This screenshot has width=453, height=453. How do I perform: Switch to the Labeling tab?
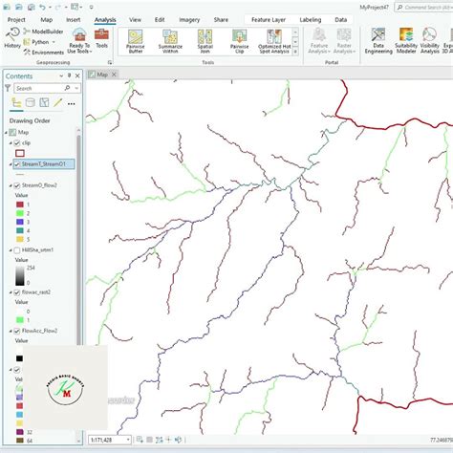click(x=311, y=20)
